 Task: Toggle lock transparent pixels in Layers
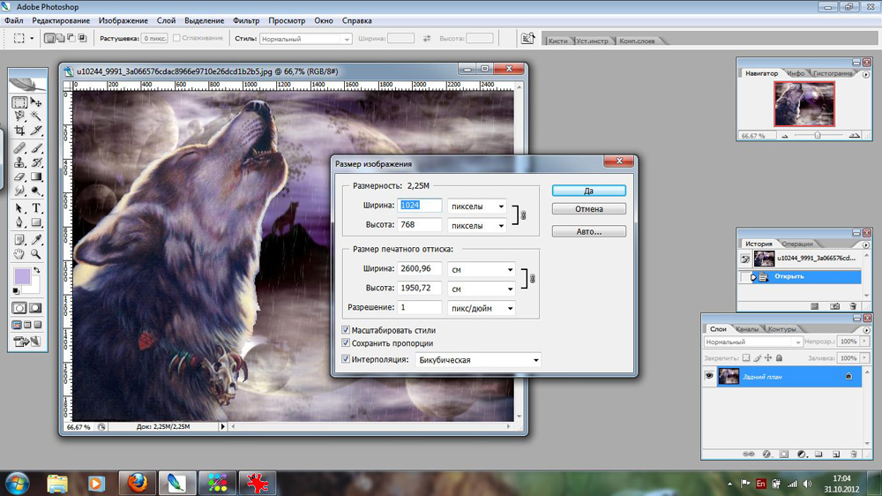point(746,358)
